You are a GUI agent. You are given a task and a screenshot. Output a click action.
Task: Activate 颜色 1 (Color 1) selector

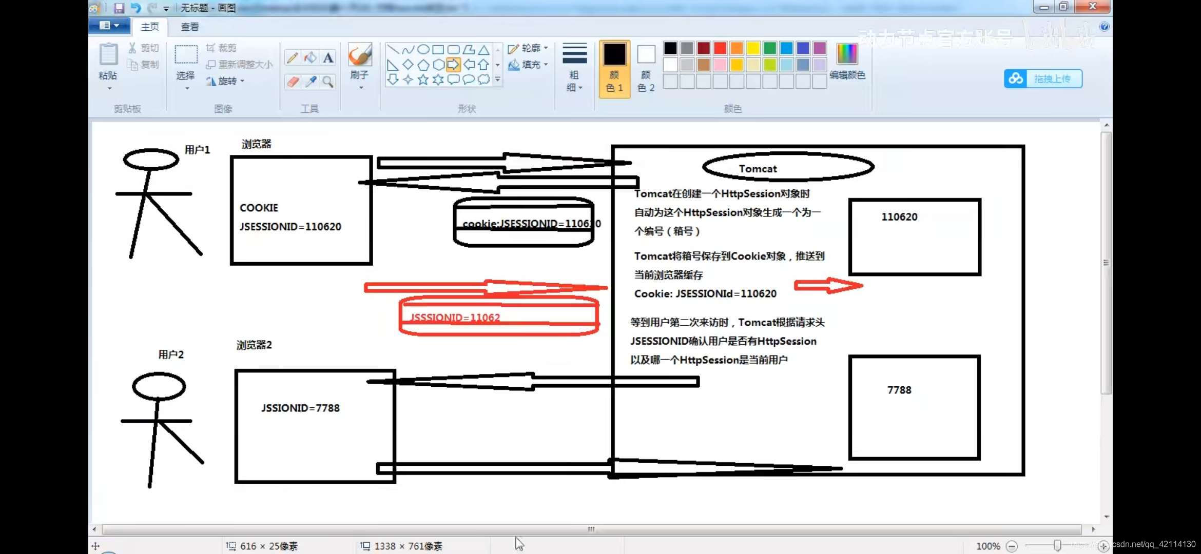pyautogui.click(x=614, y=68)
